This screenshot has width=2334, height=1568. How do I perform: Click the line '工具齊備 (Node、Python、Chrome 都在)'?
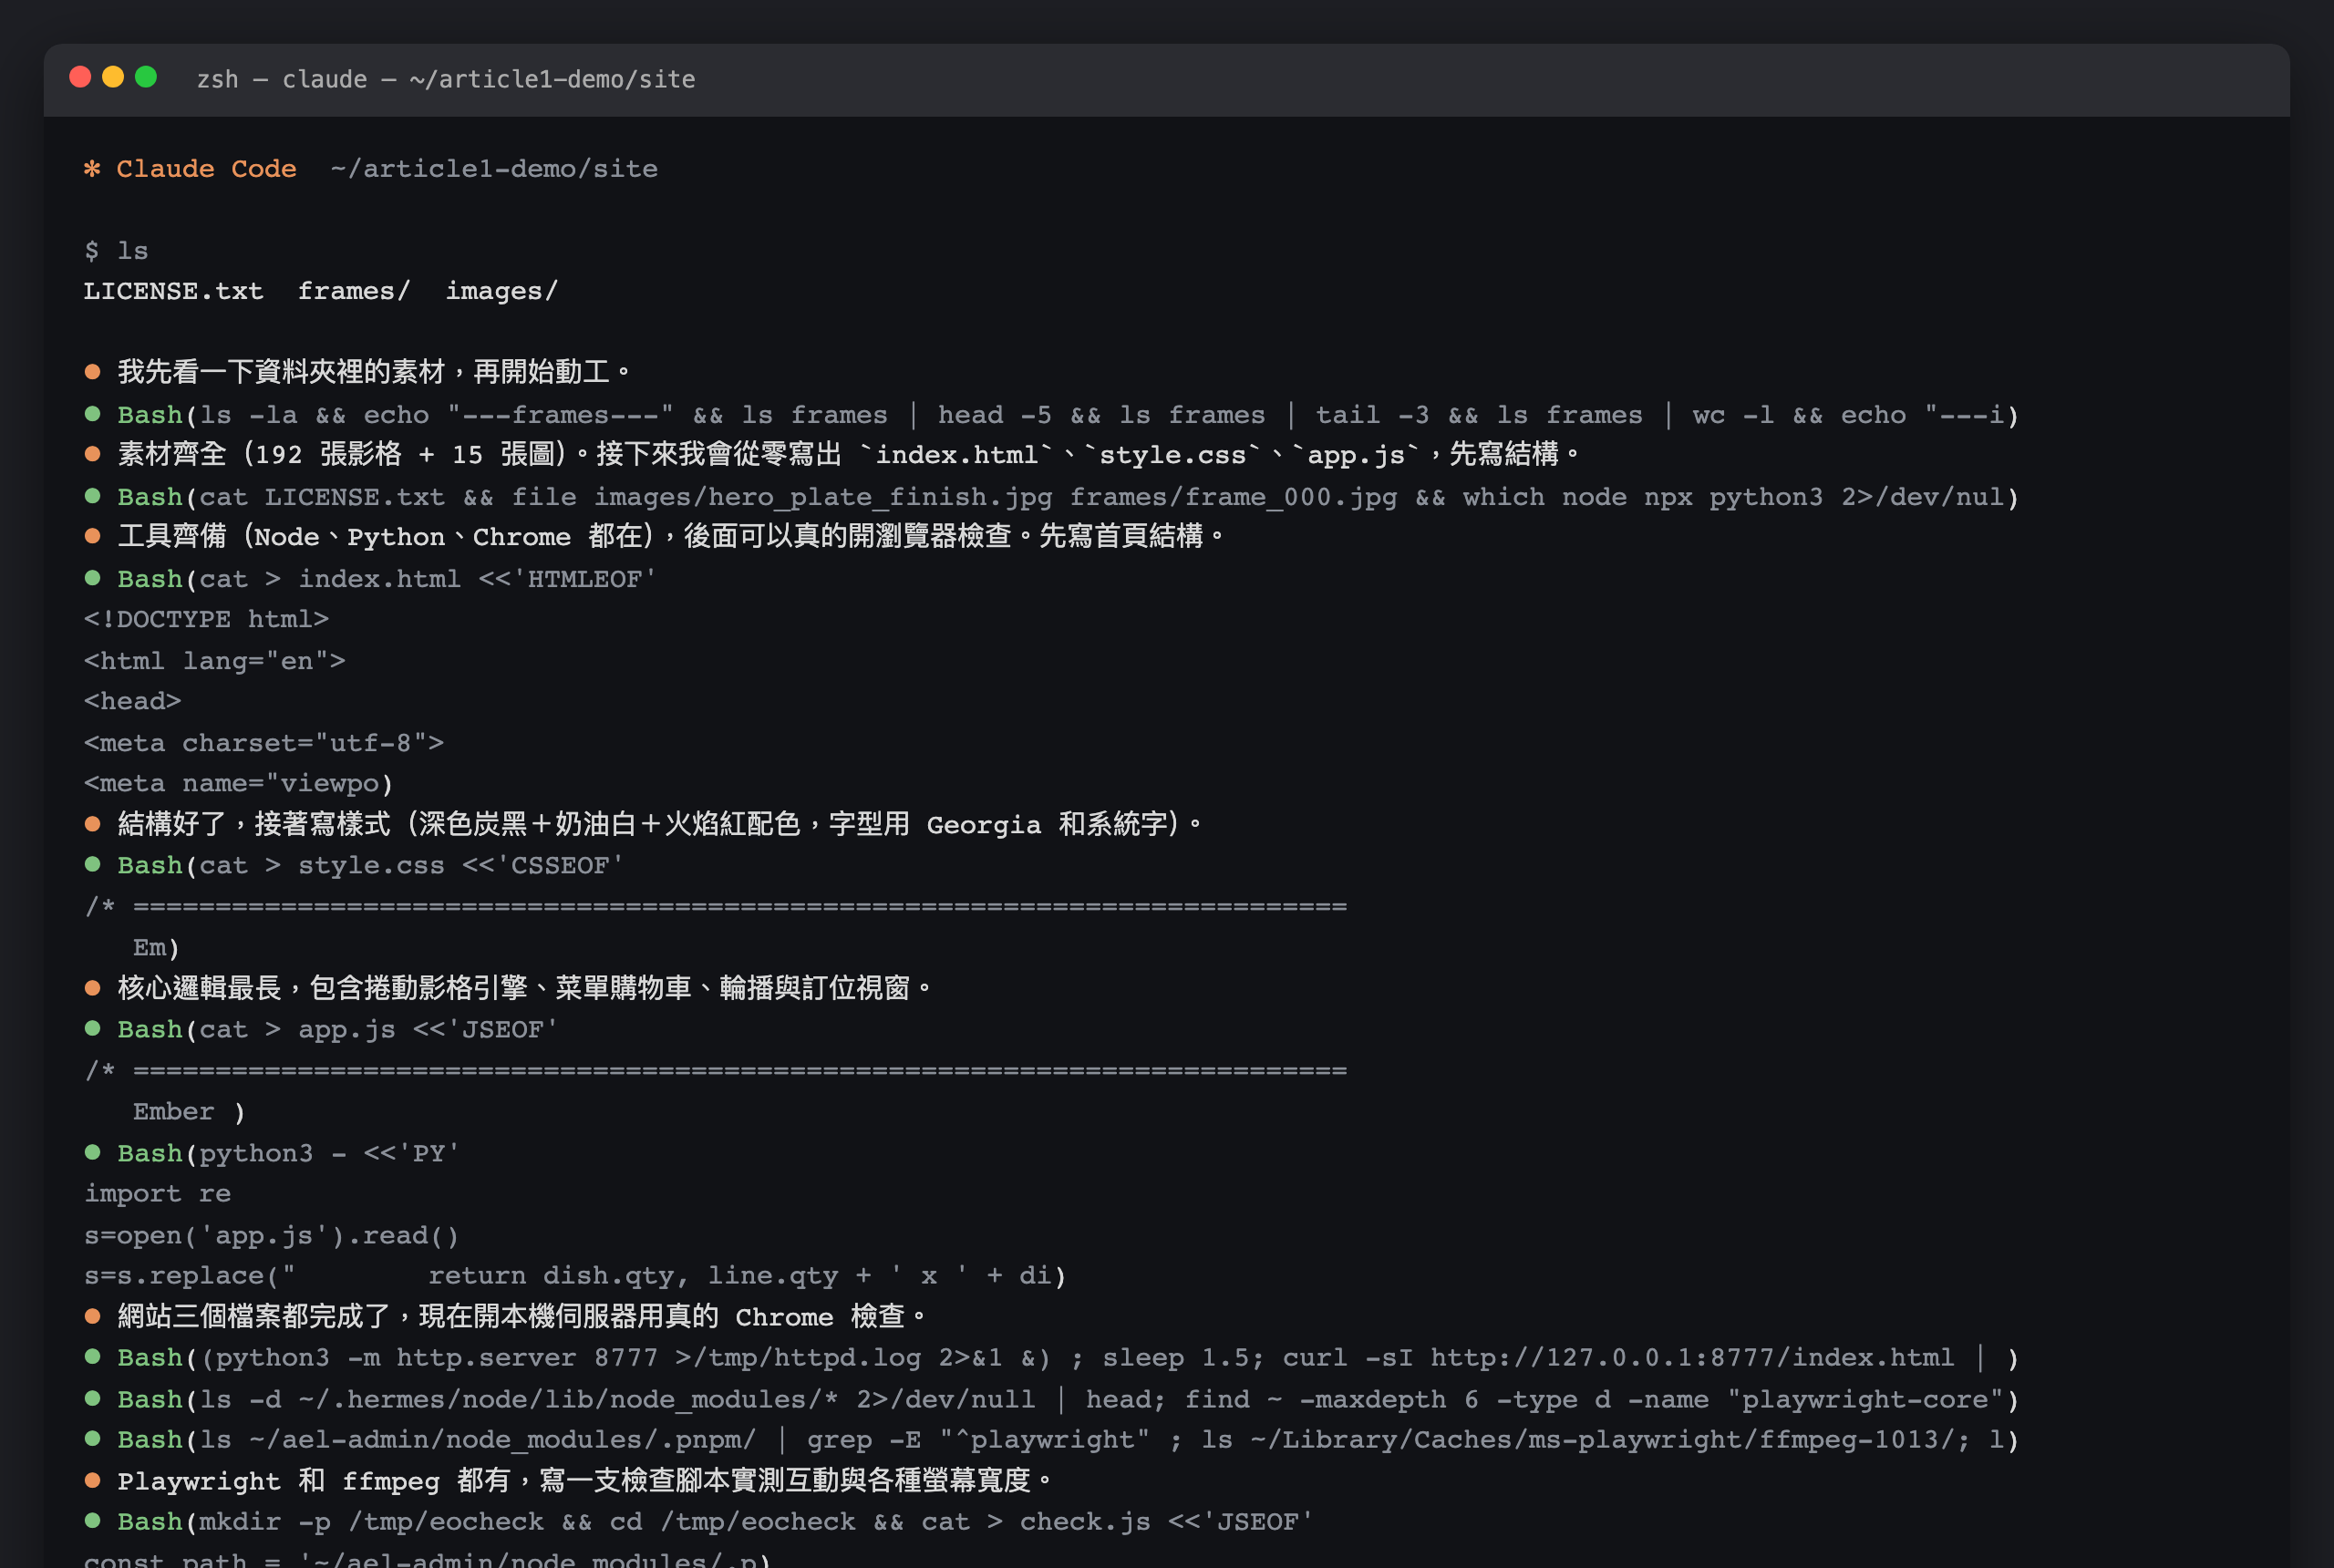(655, 536)
